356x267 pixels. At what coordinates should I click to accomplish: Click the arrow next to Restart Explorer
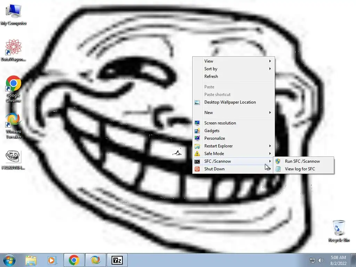pyautogui.click(x=270, y=146)
